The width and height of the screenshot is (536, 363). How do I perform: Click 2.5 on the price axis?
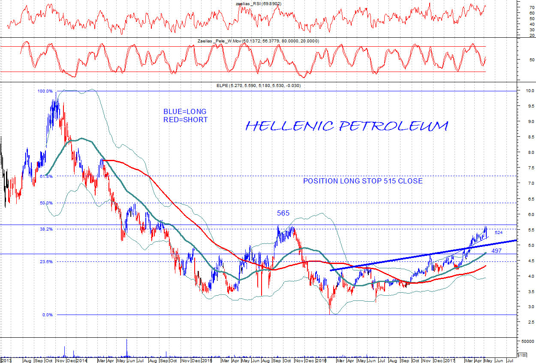530,322
